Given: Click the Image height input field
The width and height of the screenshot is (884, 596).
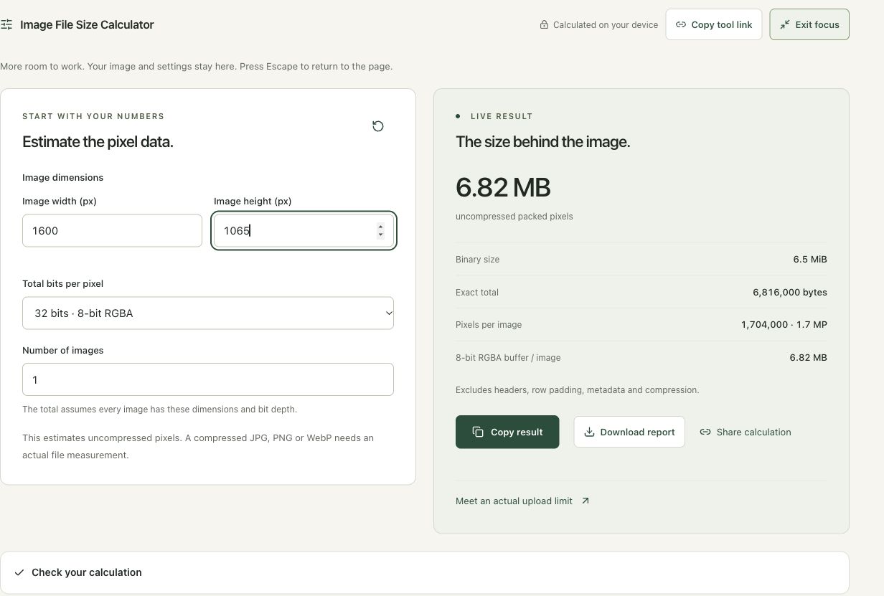Looking at the screenshot, I should [304, 230].
